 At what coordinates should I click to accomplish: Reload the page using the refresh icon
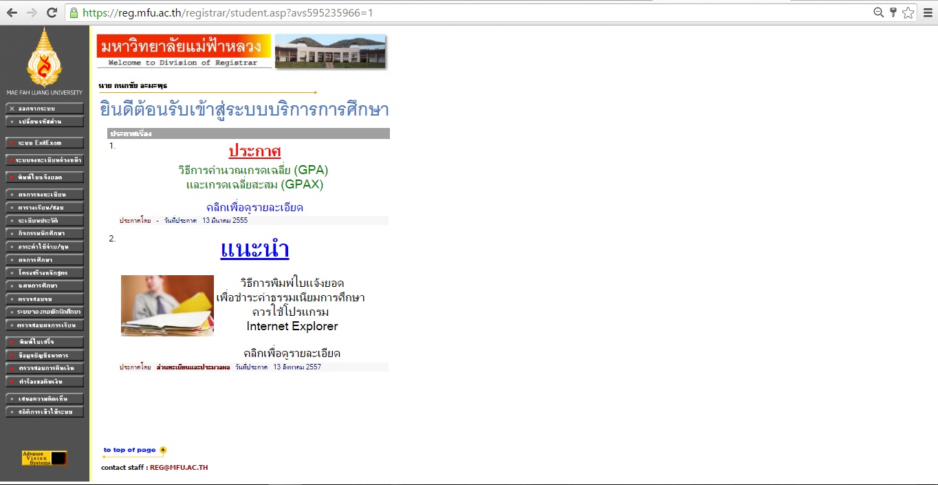coord(52,12)
